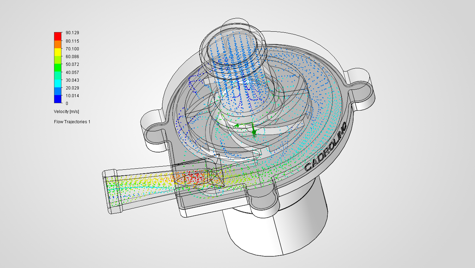The image size is (475, 268).
Task: Select the vertical inlet pipe's top opening
Action: point(232,46)
